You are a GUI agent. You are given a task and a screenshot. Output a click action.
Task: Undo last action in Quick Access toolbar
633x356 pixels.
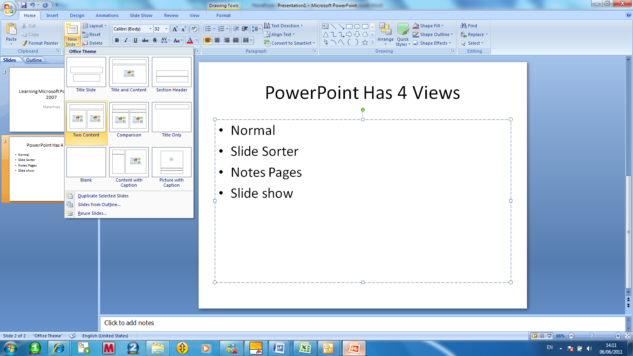(x=32, y=5)
